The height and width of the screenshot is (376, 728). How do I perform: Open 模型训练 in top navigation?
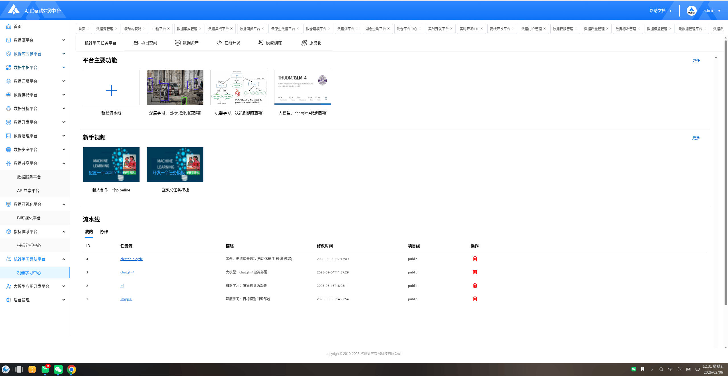pos(270,43)
